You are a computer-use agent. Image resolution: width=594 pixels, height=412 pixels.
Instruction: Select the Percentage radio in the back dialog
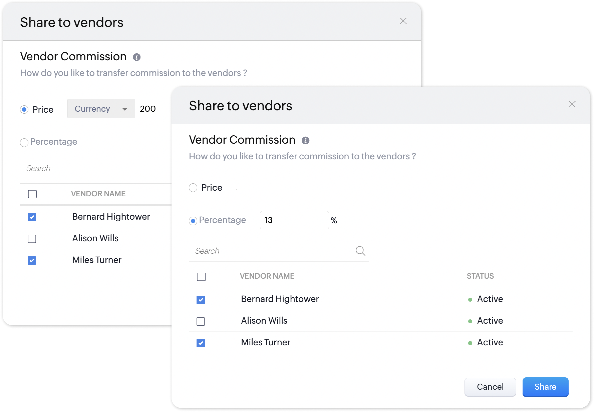(x=24, y=143)
